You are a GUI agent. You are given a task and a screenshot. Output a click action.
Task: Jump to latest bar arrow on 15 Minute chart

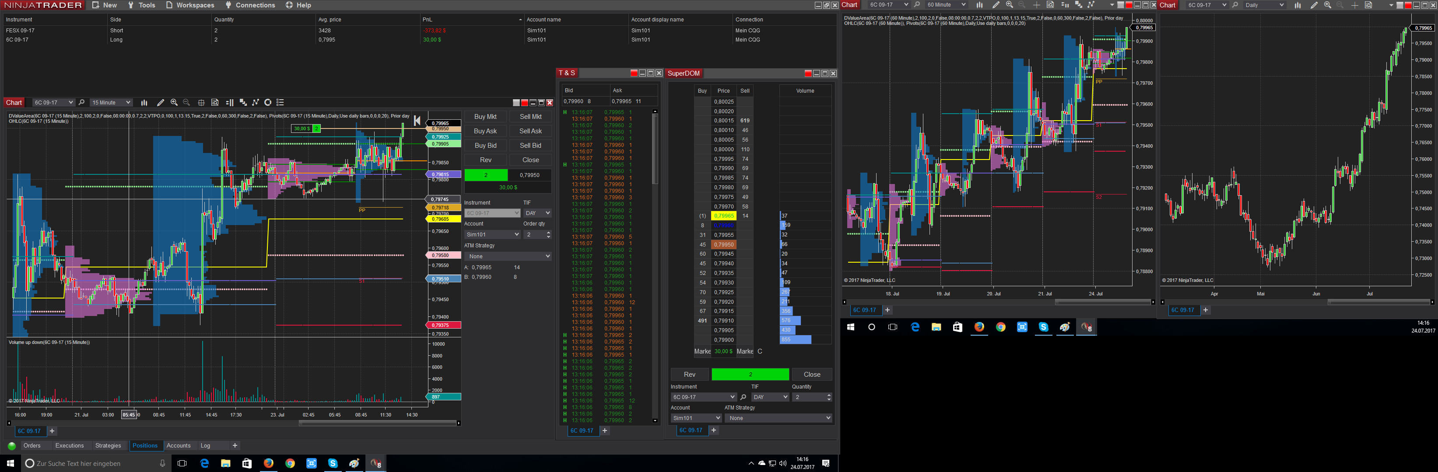(417, 120)
